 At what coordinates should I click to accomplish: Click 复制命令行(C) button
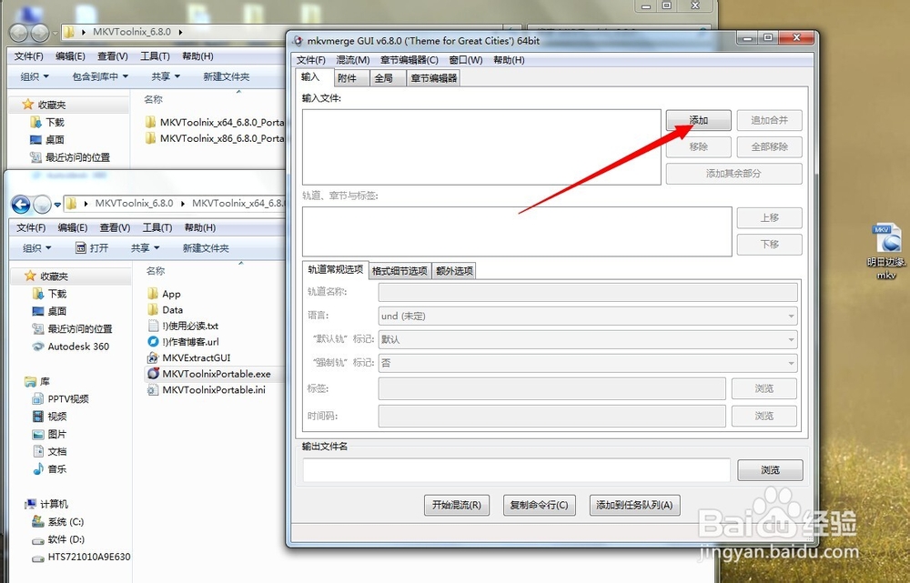[539, 505]
